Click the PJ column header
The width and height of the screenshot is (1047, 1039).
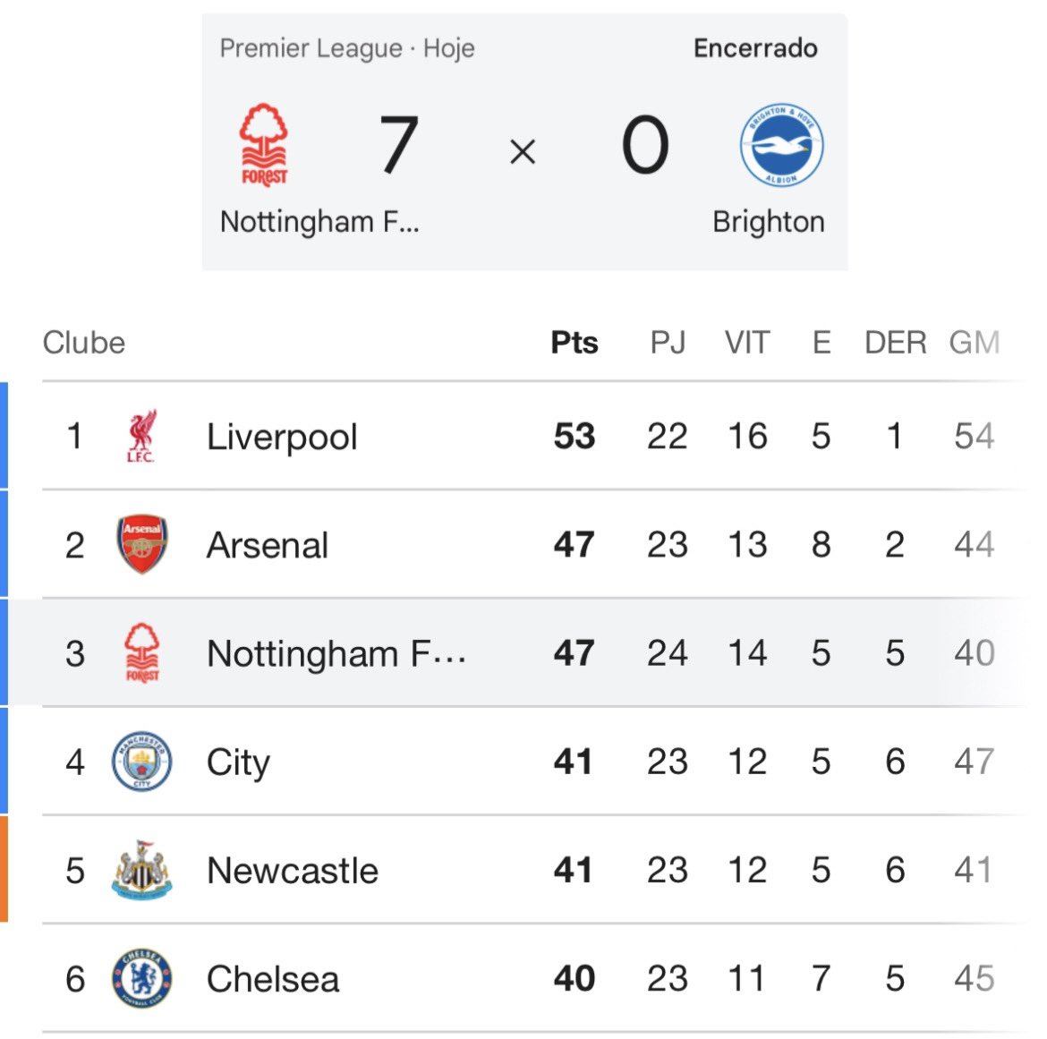[668, 343]
